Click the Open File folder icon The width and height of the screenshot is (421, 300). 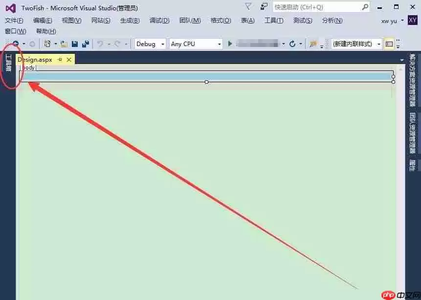[x=62, y=44]
